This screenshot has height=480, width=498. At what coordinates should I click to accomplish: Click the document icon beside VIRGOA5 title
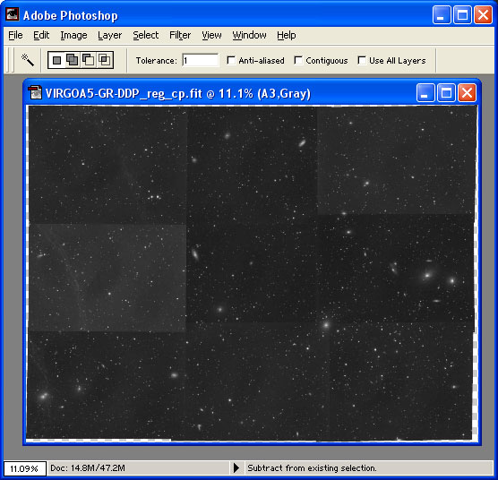(35, 93)
